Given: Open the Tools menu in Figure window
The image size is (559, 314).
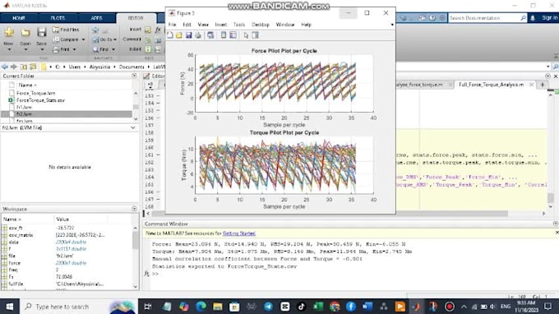Looking at the screenshot, I should (239, 25).
